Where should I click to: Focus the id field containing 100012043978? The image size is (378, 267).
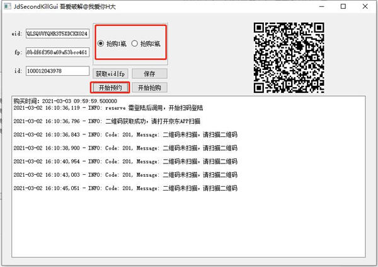[x=57, y=71]
